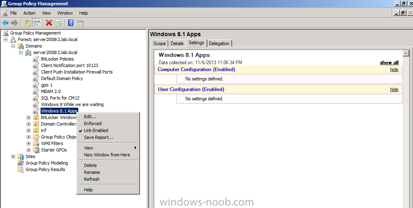Choose Delete from the context menu
413x208 pixels.
pyautogui.click(x=108, y=165)
